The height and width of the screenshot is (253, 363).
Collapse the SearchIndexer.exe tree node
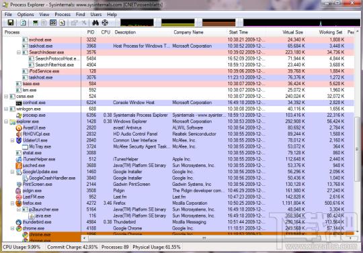(19, 52)
